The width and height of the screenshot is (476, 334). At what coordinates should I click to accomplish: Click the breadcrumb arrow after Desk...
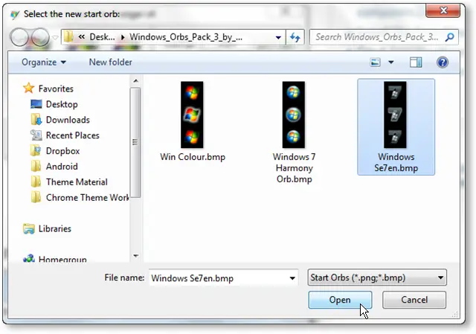(x=123, y=37)
